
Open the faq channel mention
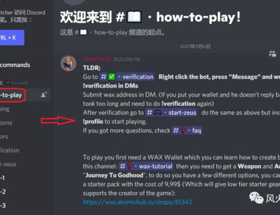coord(187,131)
